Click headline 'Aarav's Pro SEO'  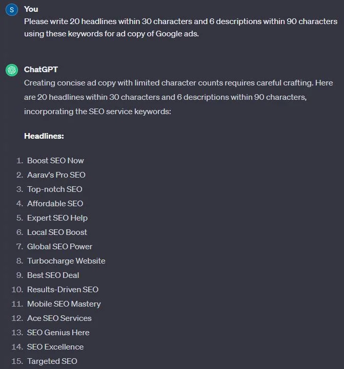[56, 175]
